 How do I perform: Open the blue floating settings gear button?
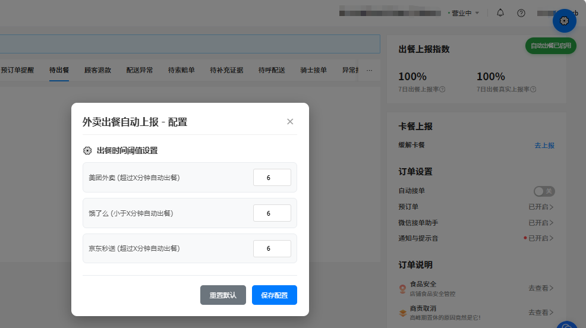pyautogui.click(x=565, y=21)
